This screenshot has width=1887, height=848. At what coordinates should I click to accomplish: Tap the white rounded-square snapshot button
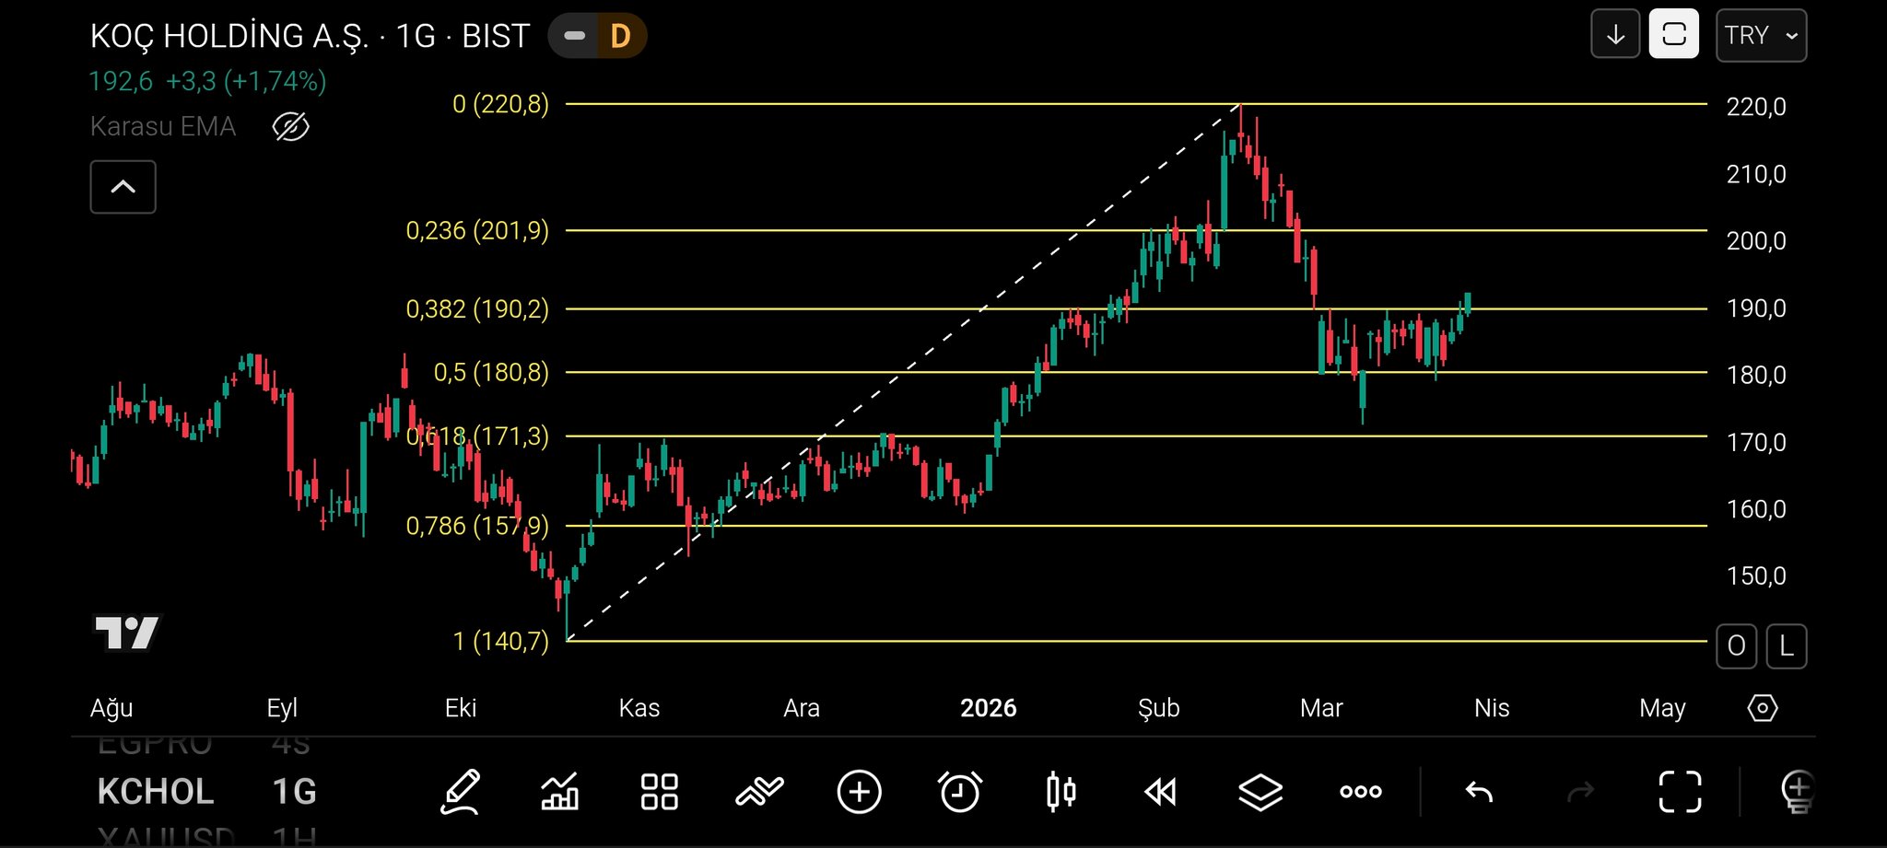coord(1674,35)
